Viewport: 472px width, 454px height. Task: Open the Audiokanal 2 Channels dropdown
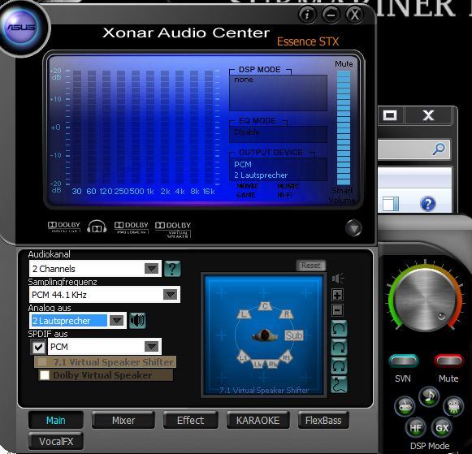[x=95, y=268]
